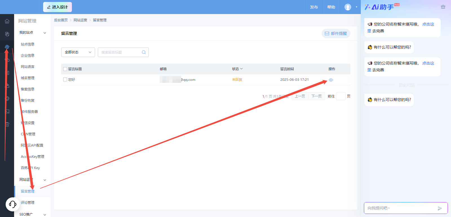Open the home icon in left sidebar
This screenshot has height=217, width=451.
[x=7, y=21]
